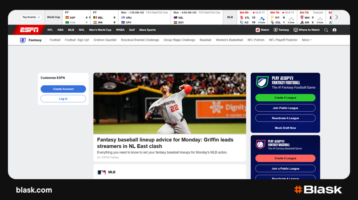358x200 pixels.
Task: Open the NBA menu item
Action: pos(60,30)
